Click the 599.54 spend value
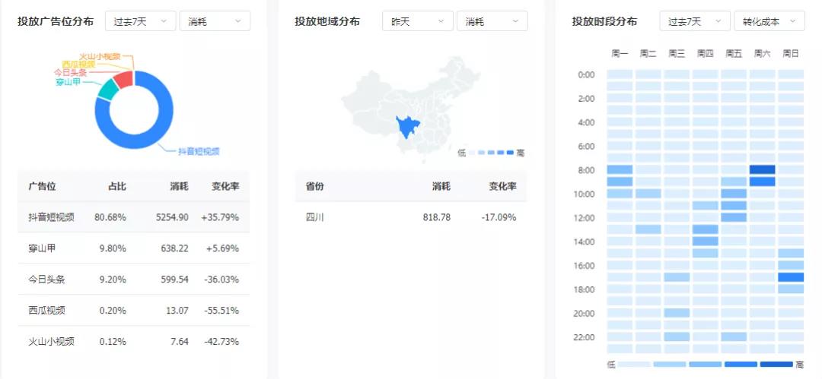The width and height of the screenshot is (822, 379). point(175,280)
